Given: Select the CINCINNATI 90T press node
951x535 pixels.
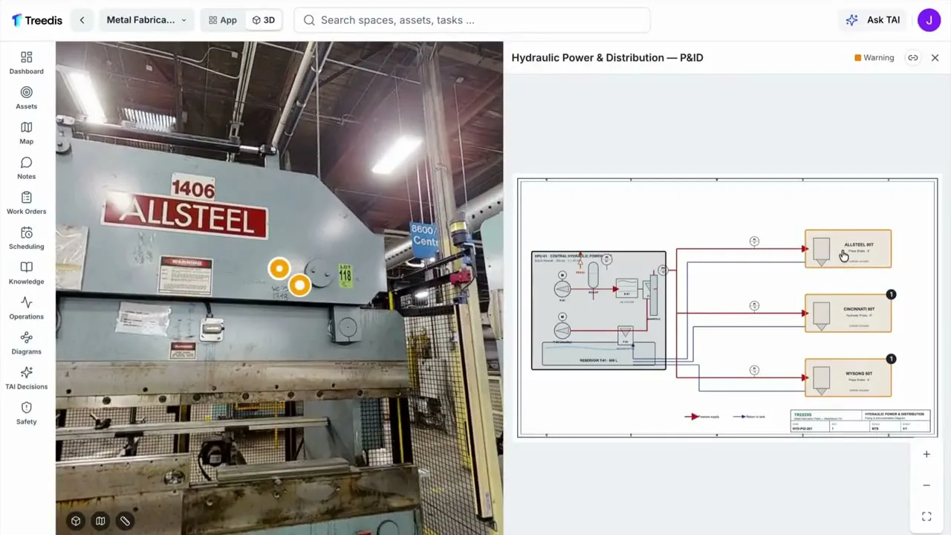Looking at the screenshot, I should tap(848, 313).
